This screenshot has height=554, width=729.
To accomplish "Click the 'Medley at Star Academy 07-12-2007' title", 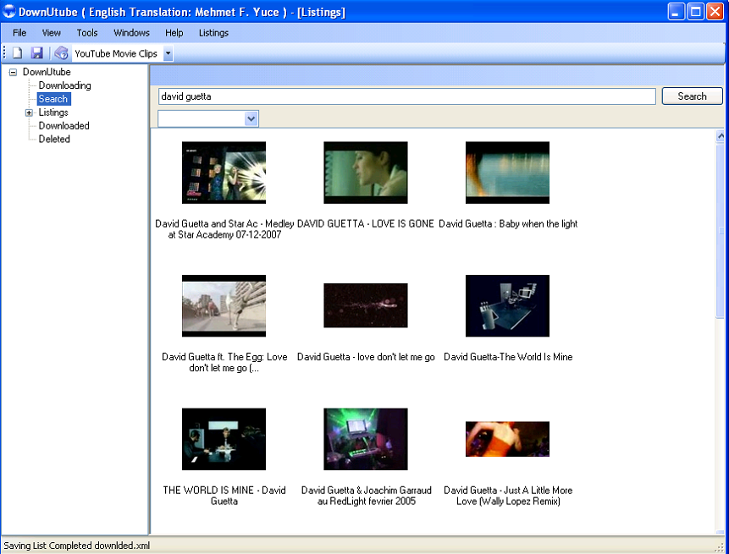I will point(224,229).
